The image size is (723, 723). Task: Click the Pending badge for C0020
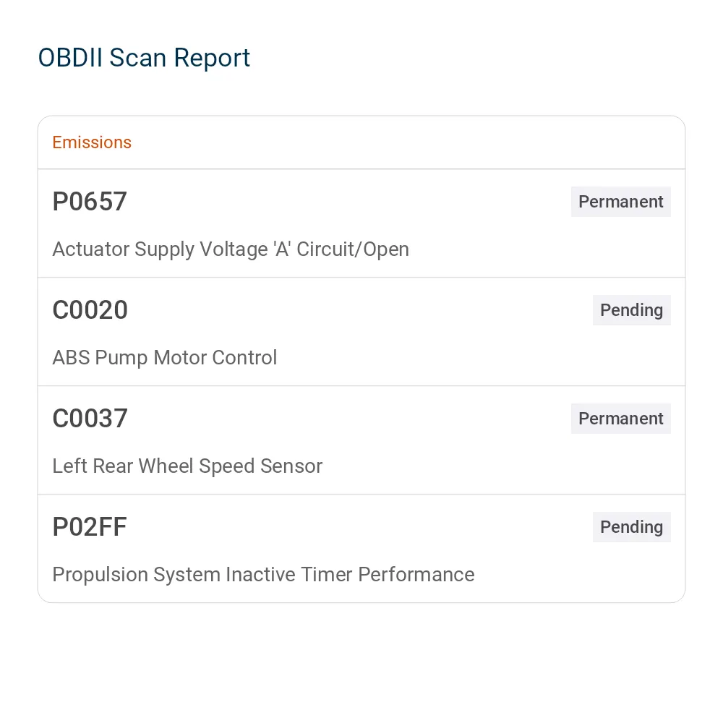(x=631, y=310)
